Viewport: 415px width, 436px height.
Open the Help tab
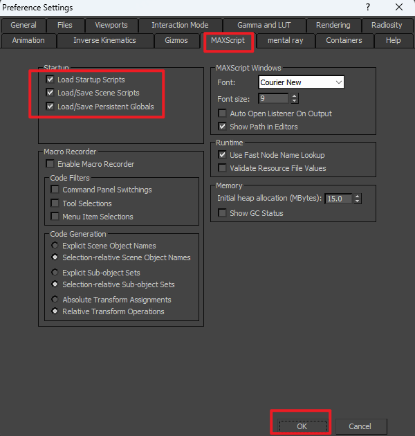pos(394,41)
